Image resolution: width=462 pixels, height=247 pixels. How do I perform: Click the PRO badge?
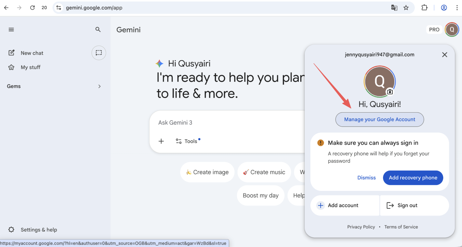coord(434,30)
